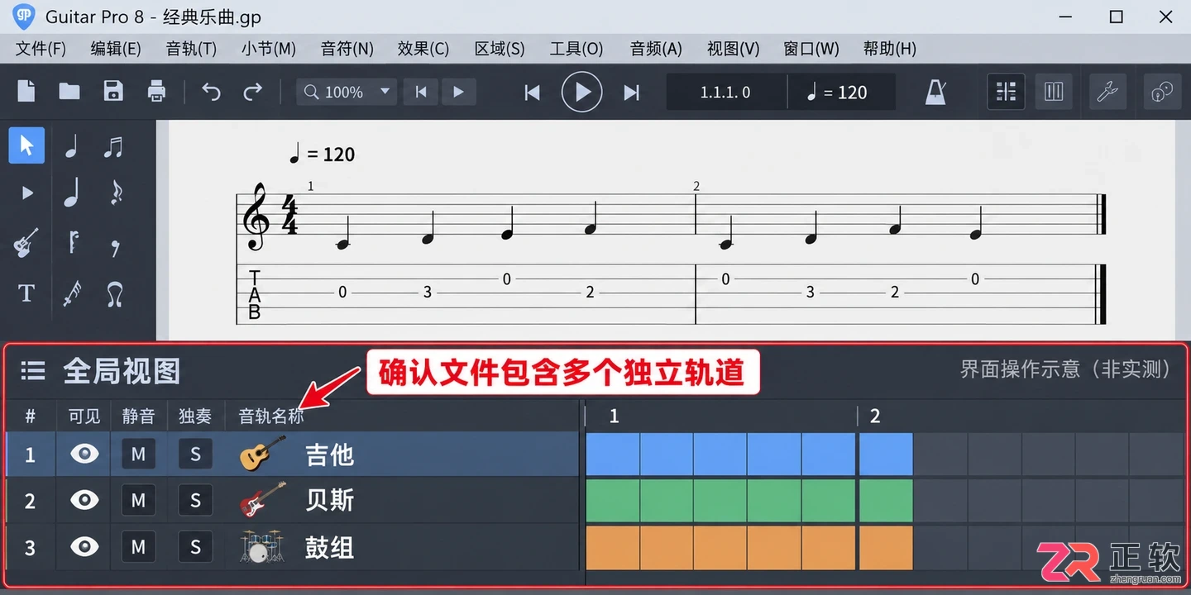
Task: Click bar marker 2 in the global view timeline
Action: coord(875,416)
